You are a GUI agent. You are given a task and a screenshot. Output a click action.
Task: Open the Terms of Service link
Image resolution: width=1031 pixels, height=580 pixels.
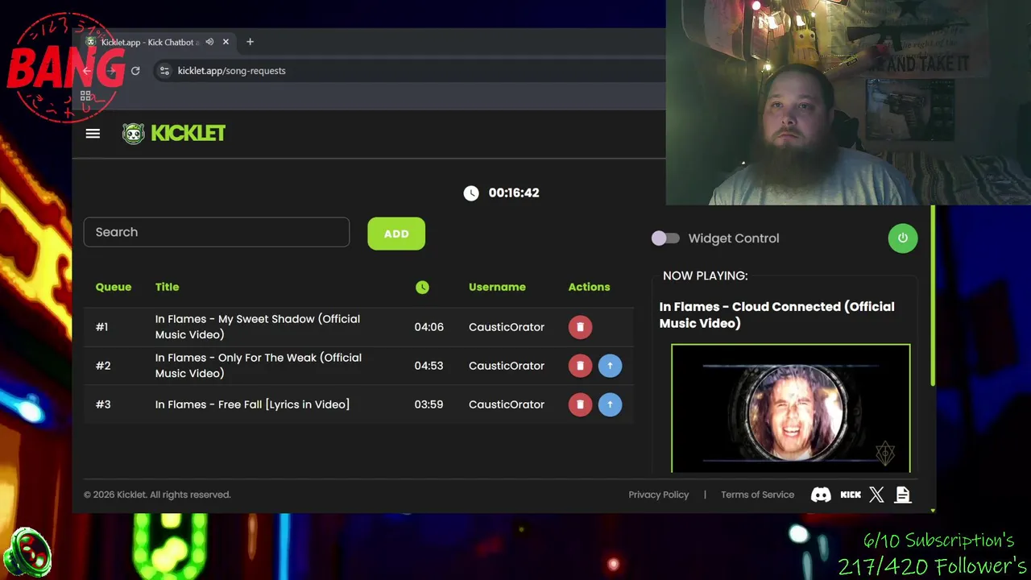tap(757, 495)
